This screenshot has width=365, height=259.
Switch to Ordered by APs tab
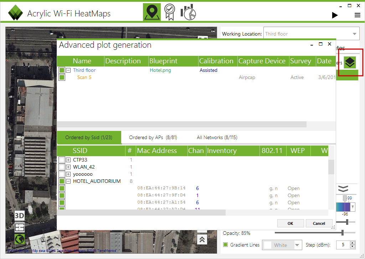click(153, 138)
